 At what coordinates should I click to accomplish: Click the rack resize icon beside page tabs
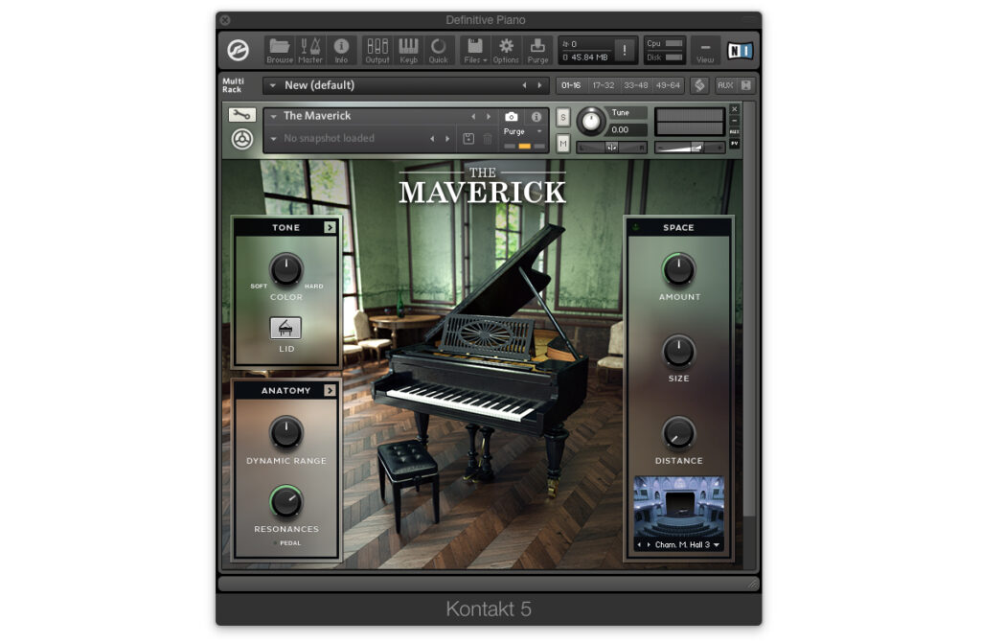point(699,85)
